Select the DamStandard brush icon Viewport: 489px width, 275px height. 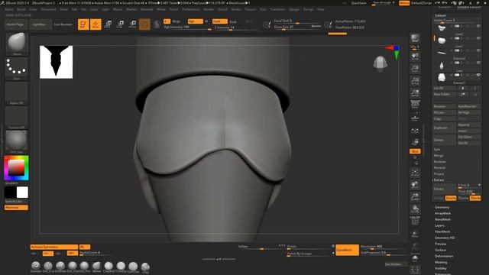coord(133,267)
